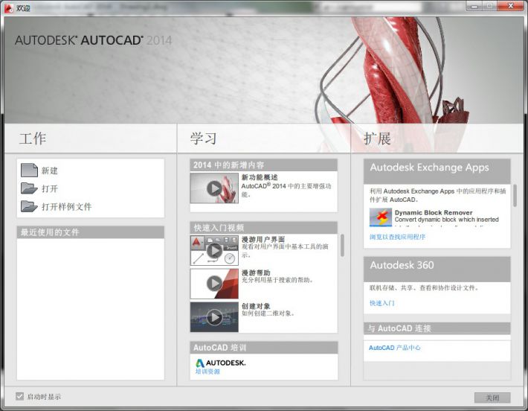Click the Autodesk Exchange Apps header
This screenshot has height=411, width=528.
437,171
